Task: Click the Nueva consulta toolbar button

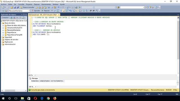Action: click(27, 7)
